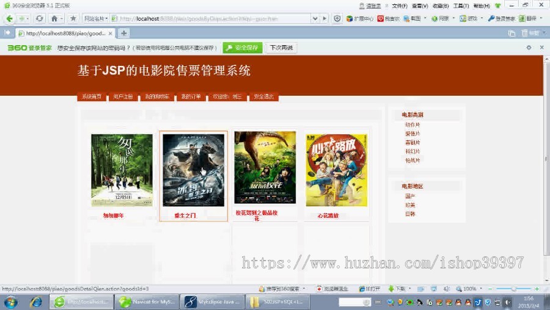This screenshot has width=550, height=310.
Task: Click the browser forward arrow
Action: (22, 18)
